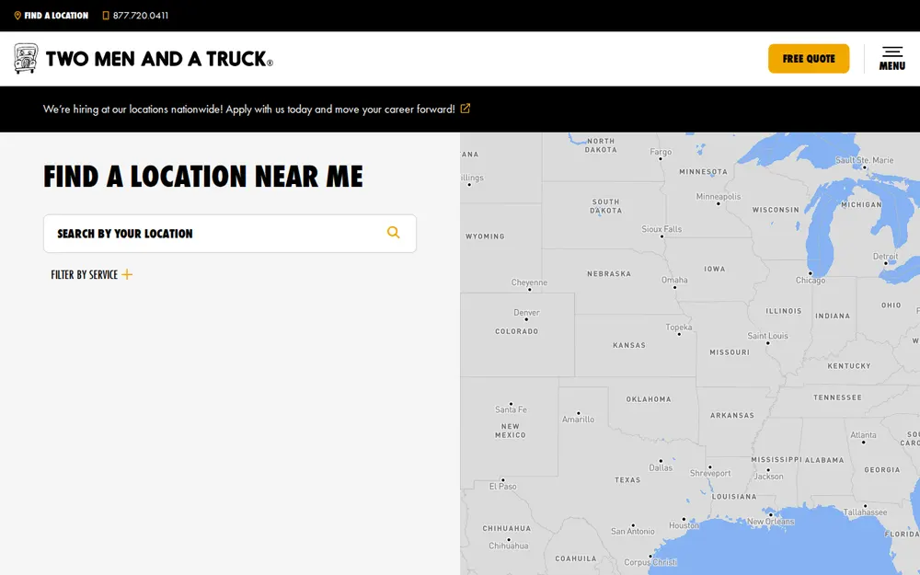Click New Orleans on the map
The image size is (920, 575).
(x=770, y=521)
